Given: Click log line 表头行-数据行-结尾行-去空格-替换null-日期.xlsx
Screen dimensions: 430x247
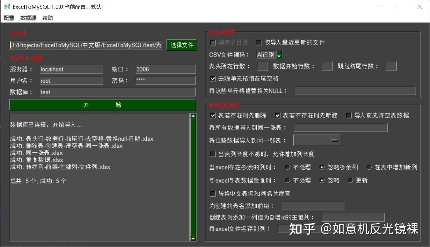Looking at the screenshot, I should tap(82, 139).
